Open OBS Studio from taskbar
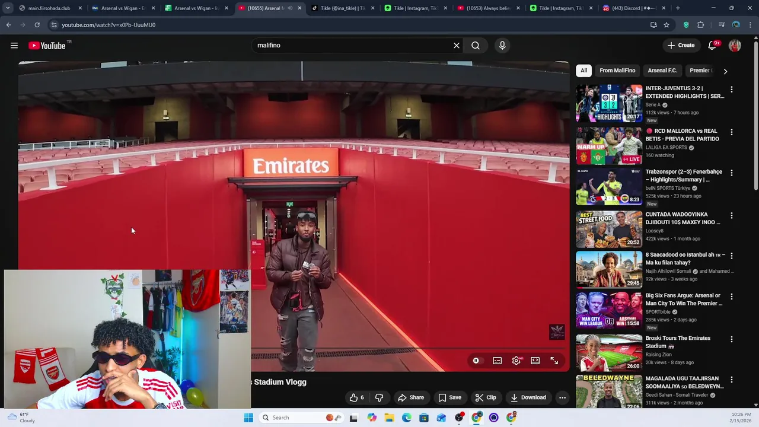This screenshot has height=427, width=759. tap(459, 418)
